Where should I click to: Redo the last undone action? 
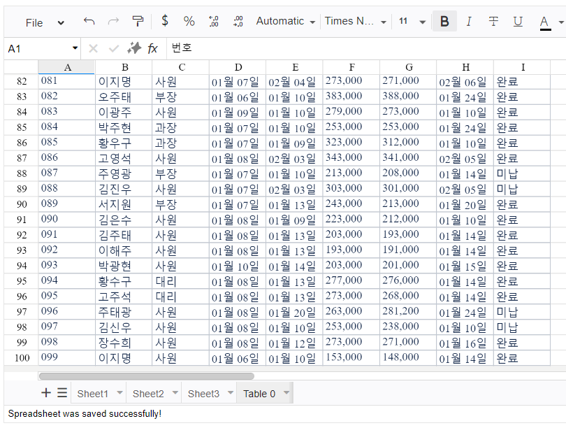coord(113,22)
